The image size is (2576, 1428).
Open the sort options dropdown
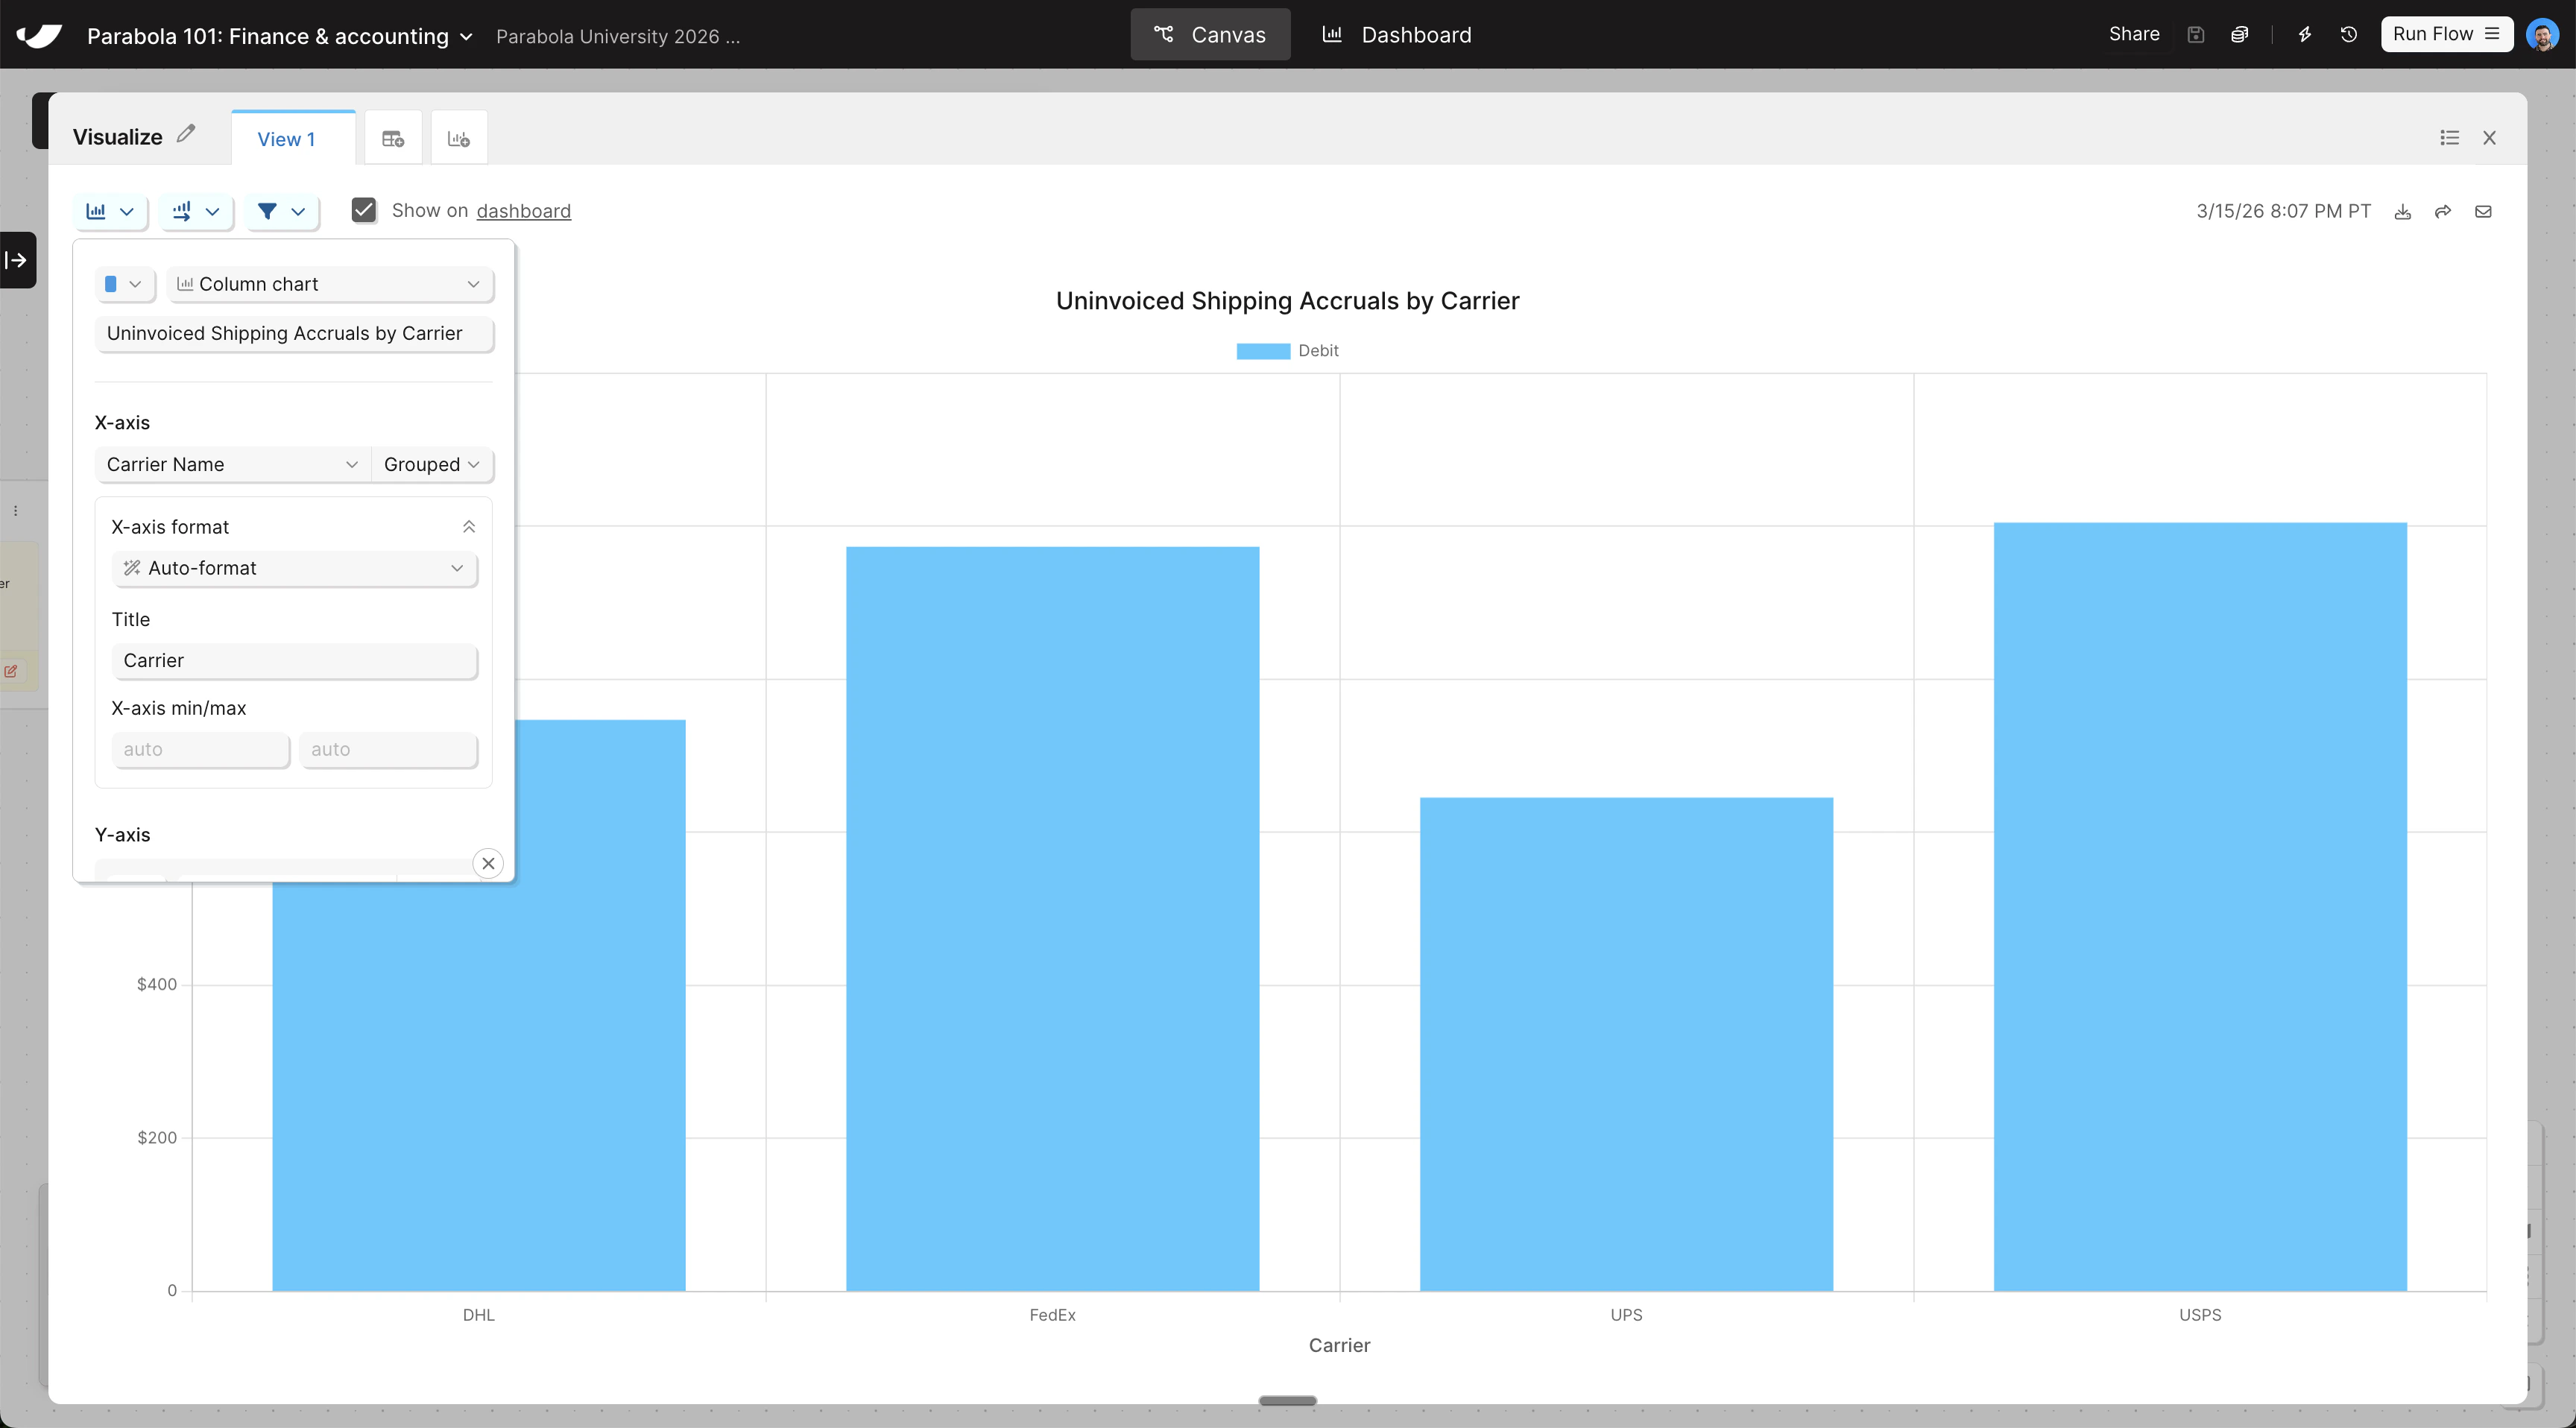[196, 211]
